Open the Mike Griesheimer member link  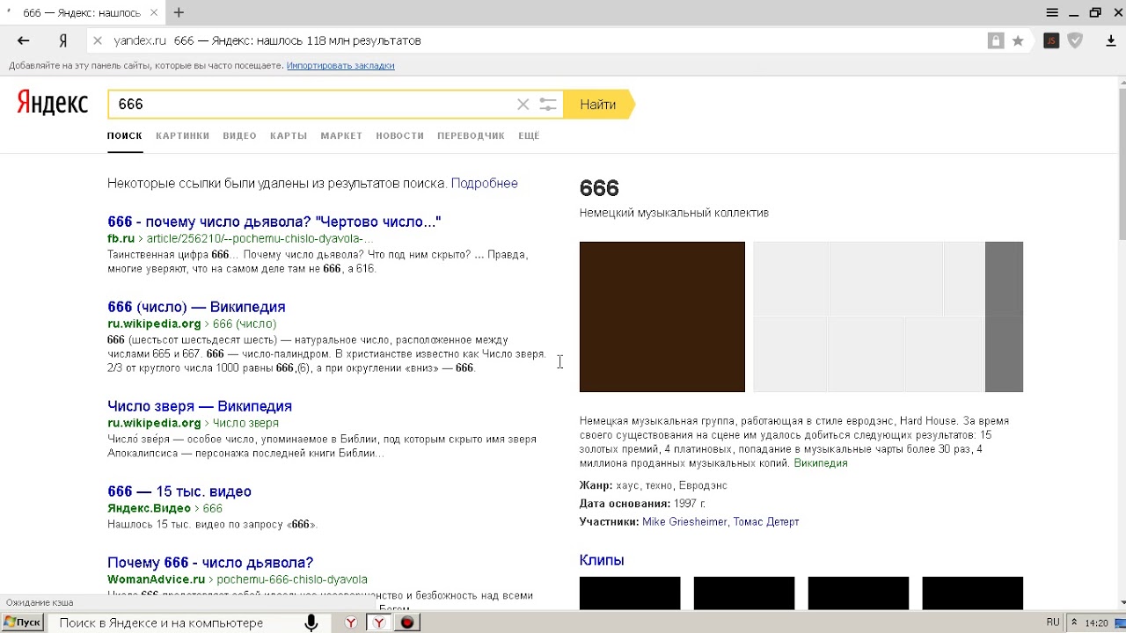(684, 521)
